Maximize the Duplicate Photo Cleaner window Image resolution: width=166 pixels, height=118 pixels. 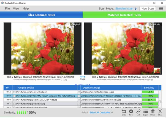[154, 3]
